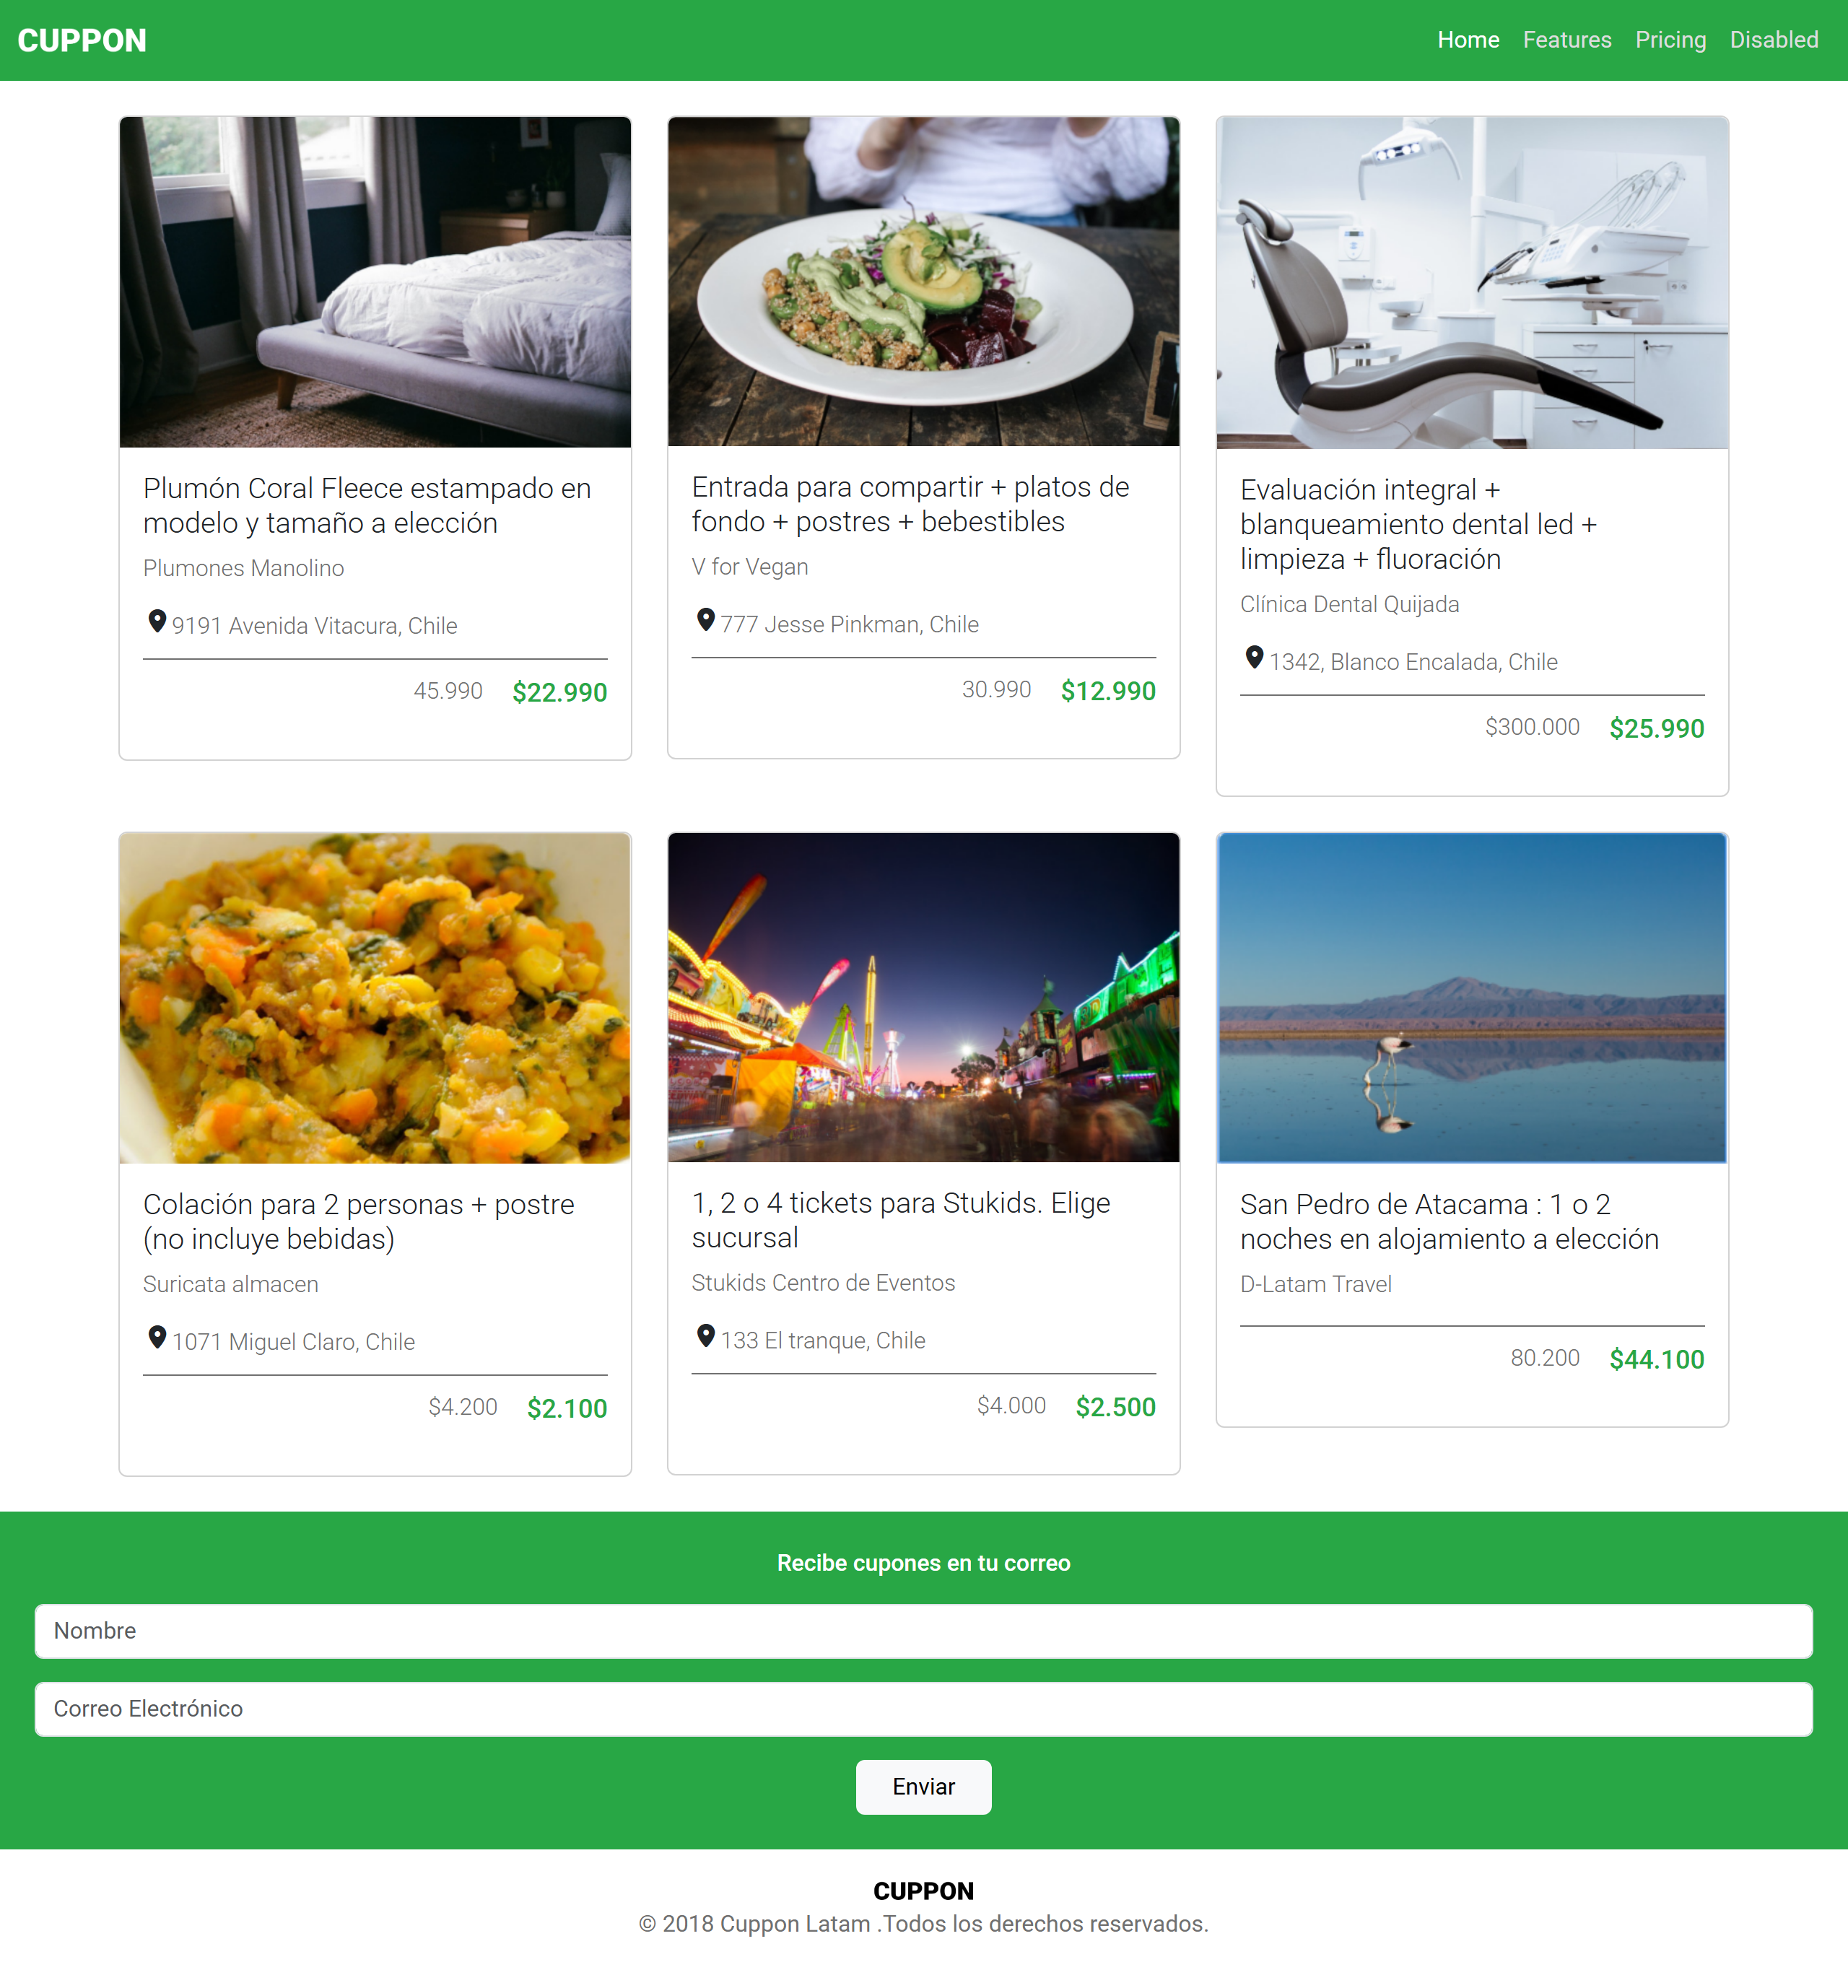
Task: View the Atacama flamingo lake image
Action: point(1472,998)
